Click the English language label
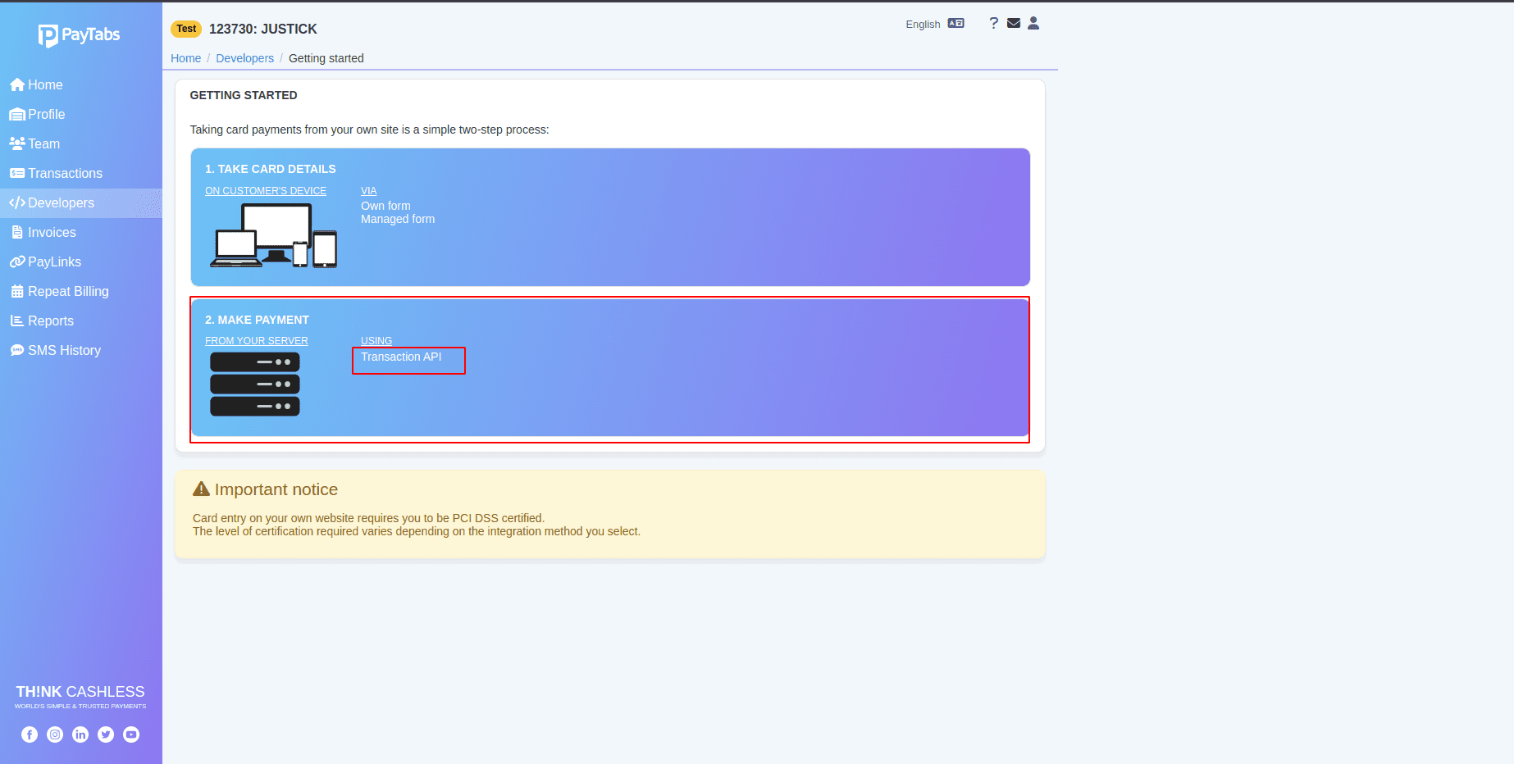The height and width of the screenshot is (764, 1514). click(x=923, y=25)
